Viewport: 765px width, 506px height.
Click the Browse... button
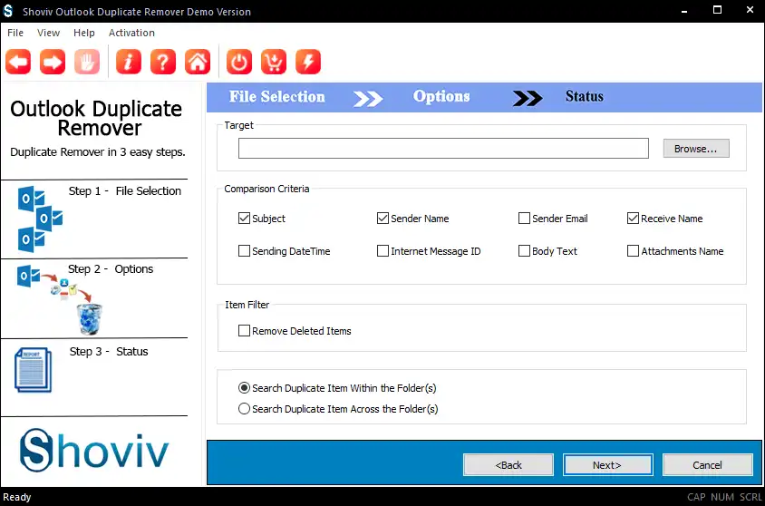[696, 149]
